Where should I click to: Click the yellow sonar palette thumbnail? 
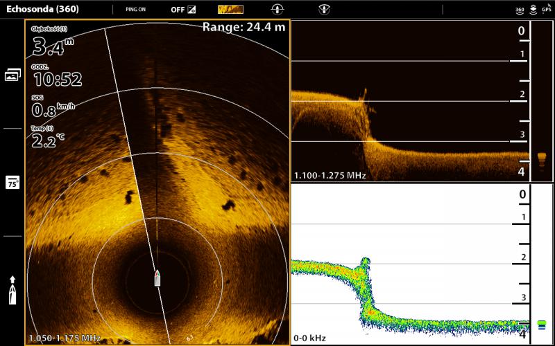(x=230, y=10)
